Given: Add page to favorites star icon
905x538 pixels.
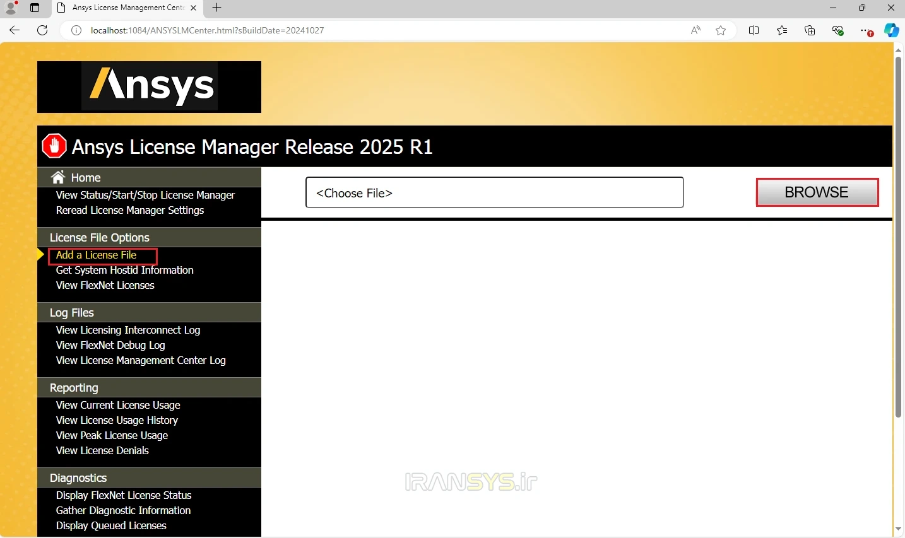Looking at the screenshot, I should pos(721,30).
